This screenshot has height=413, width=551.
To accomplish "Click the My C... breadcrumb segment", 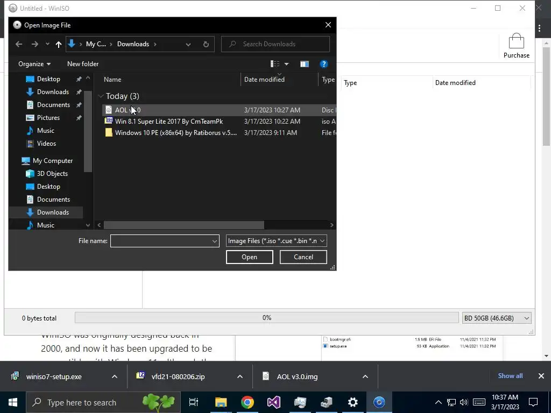I will point(96,44).
